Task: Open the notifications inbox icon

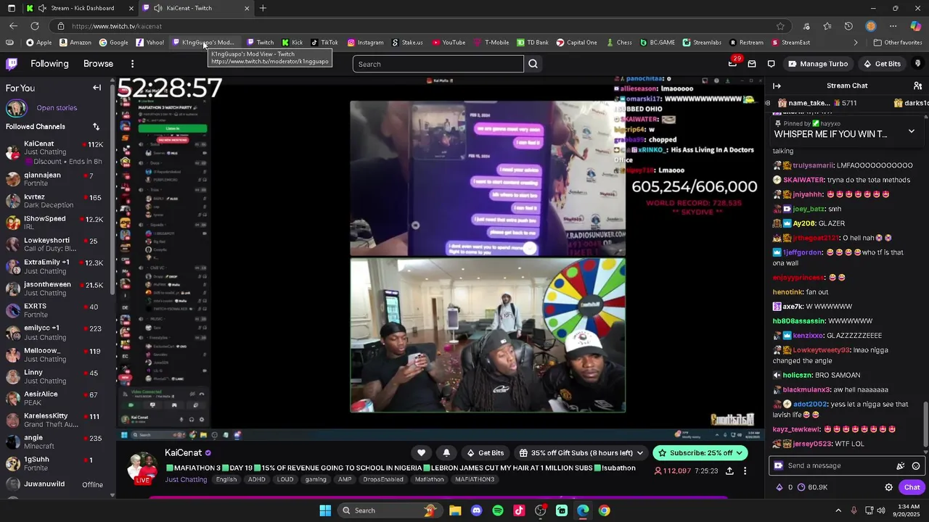Action: pos(752,64)
